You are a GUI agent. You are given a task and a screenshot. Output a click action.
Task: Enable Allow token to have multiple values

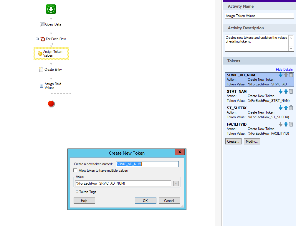click(76, 171)
